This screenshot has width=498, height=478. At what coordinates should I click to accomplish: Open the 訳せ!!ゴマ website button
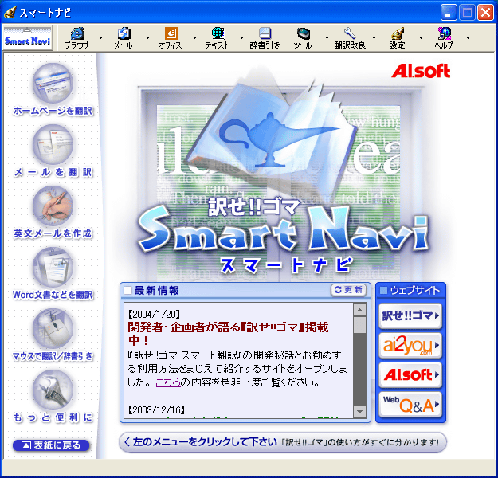click(410, 315)
